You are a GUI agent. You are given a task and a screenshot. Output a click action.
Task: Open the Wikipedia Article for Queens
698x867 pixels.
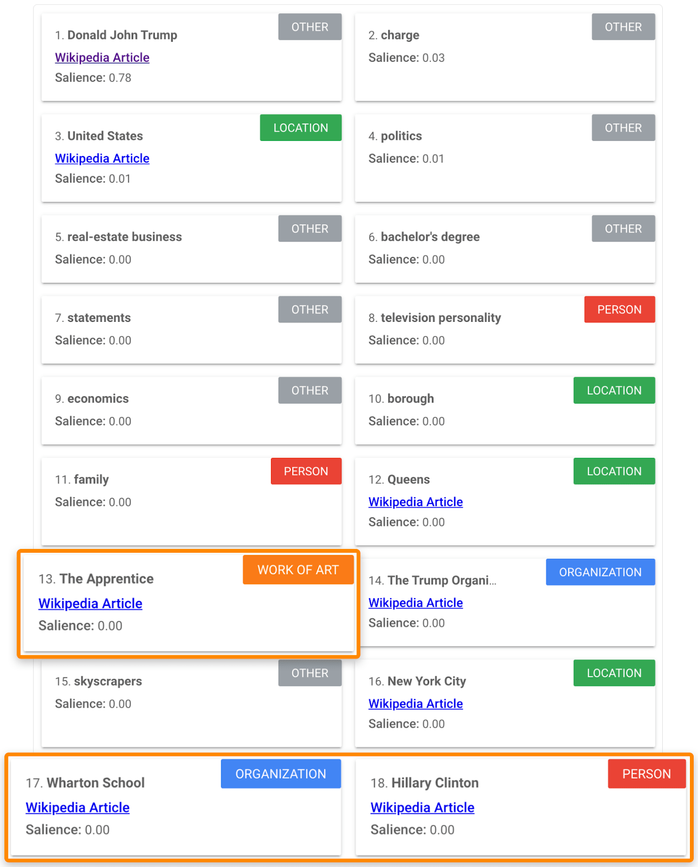click(415, 502)
